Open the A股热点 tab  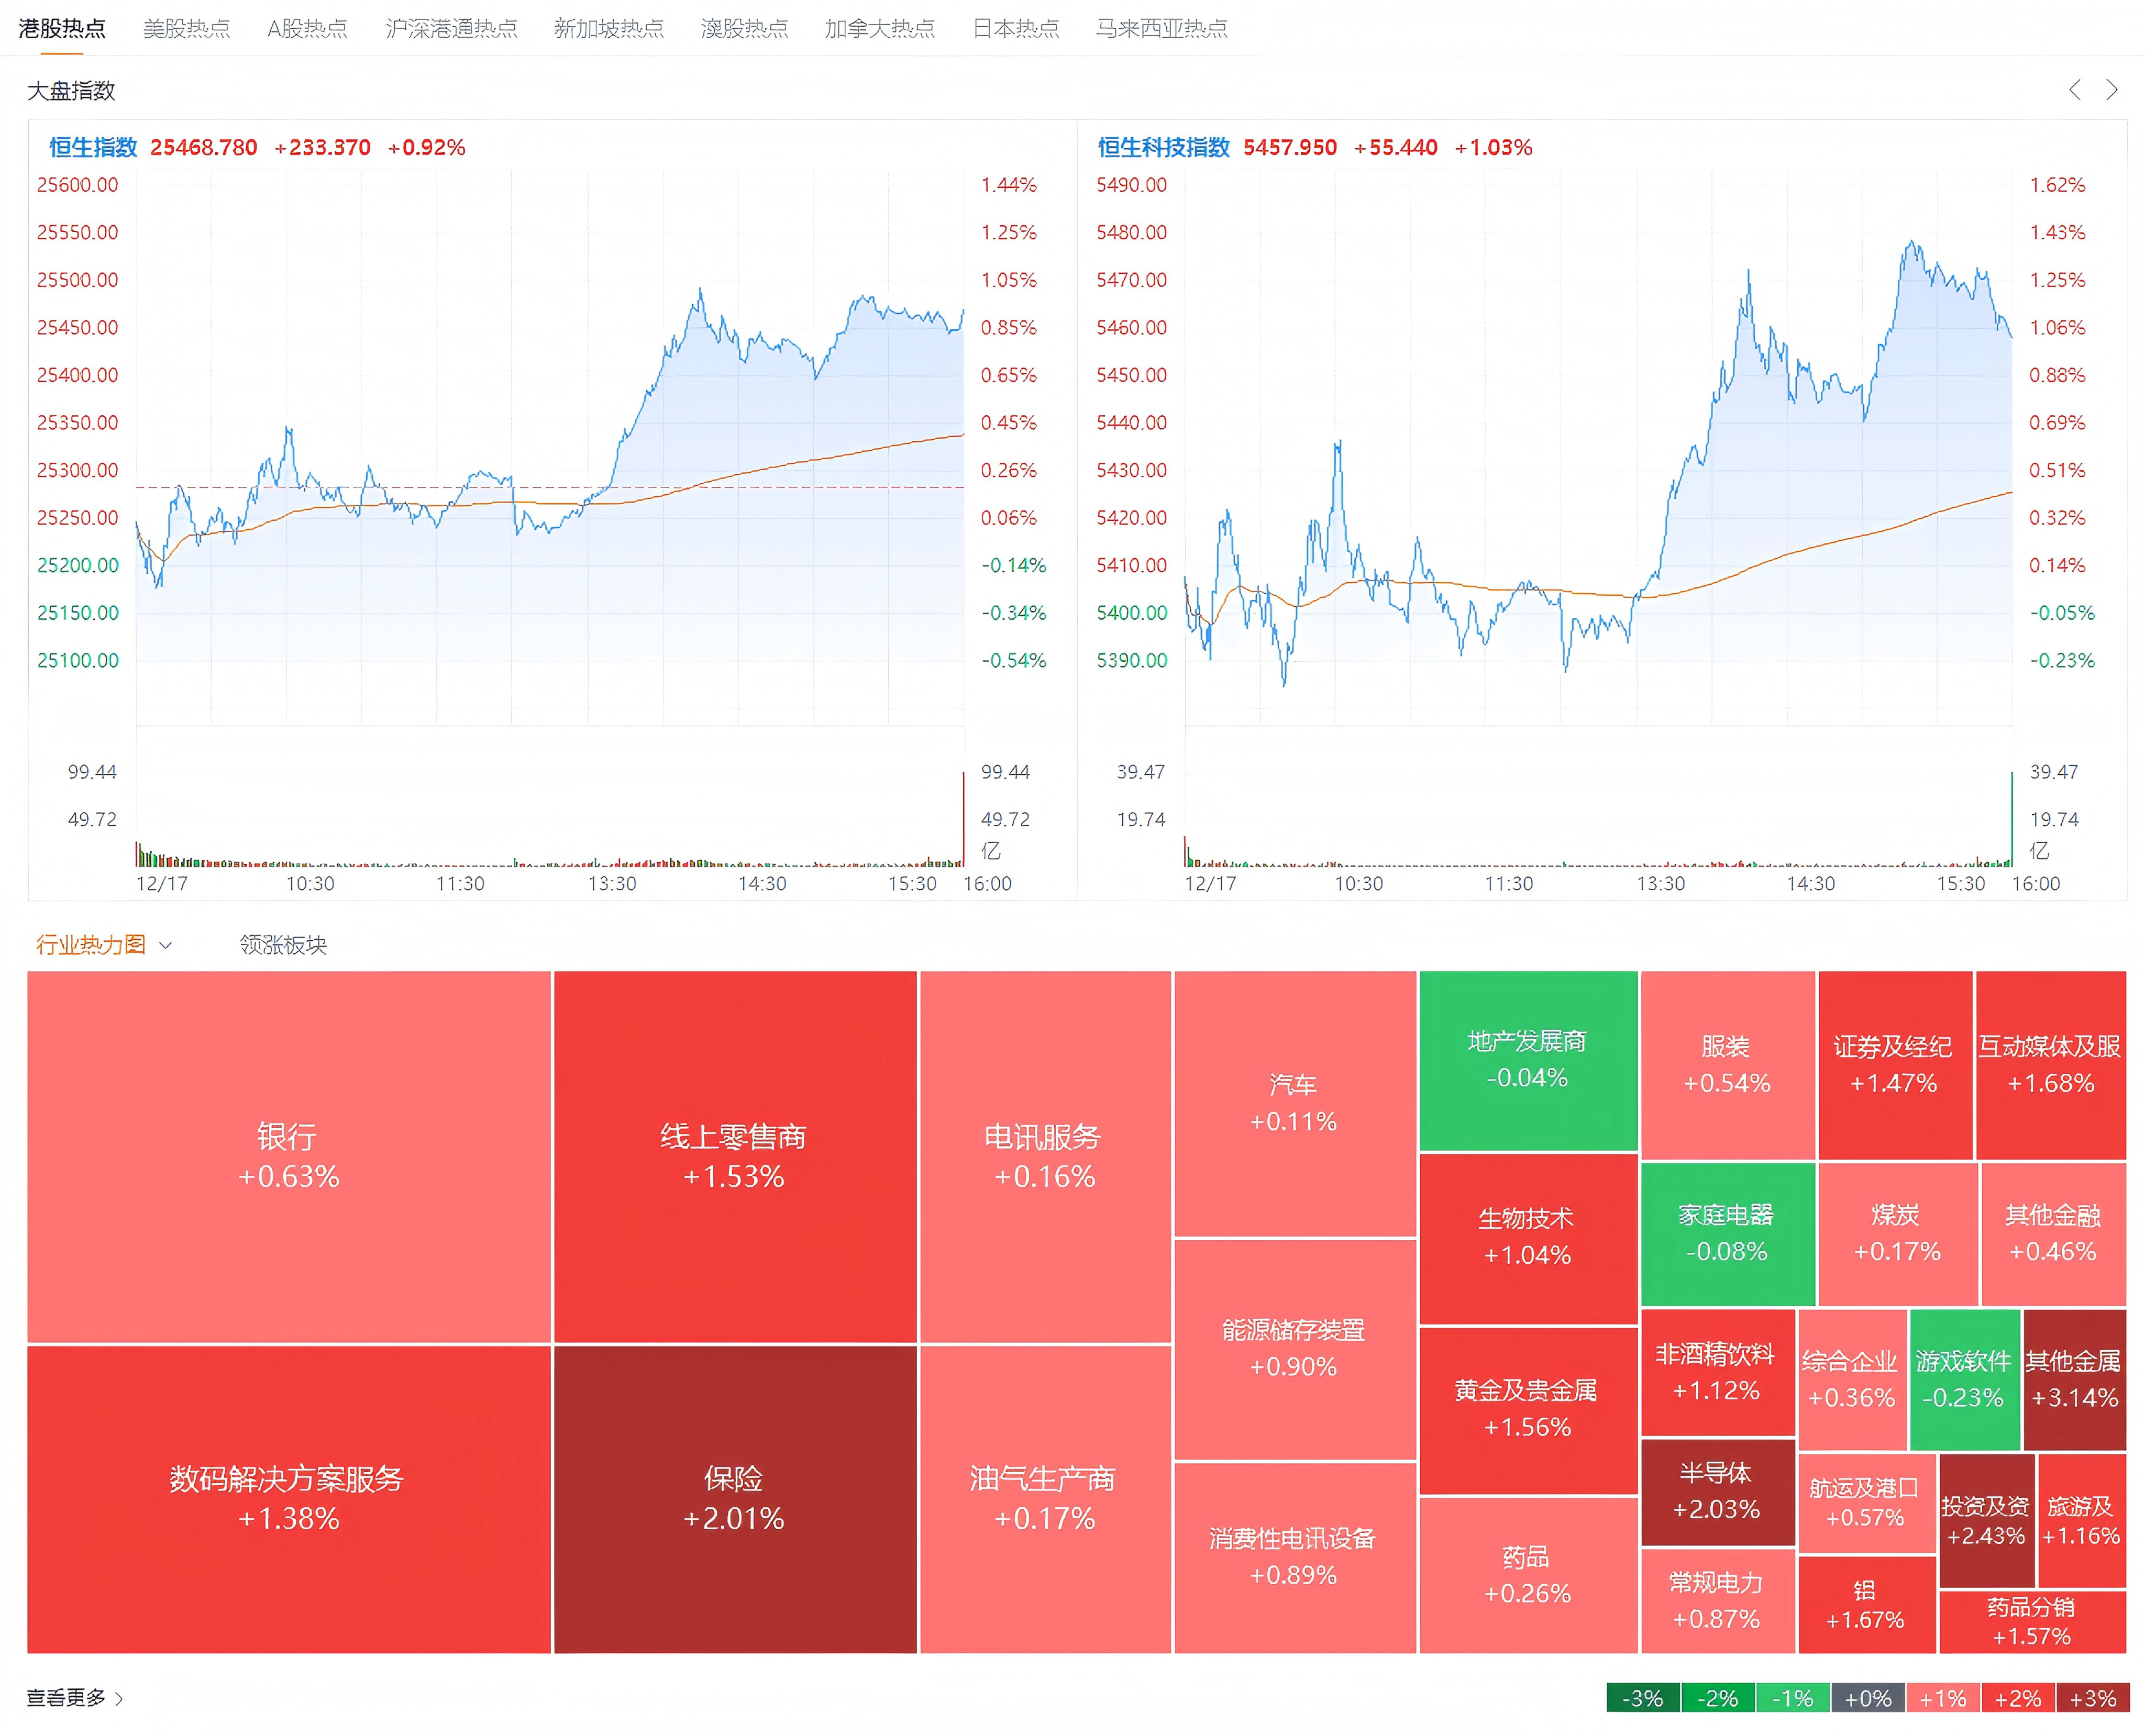307,28
